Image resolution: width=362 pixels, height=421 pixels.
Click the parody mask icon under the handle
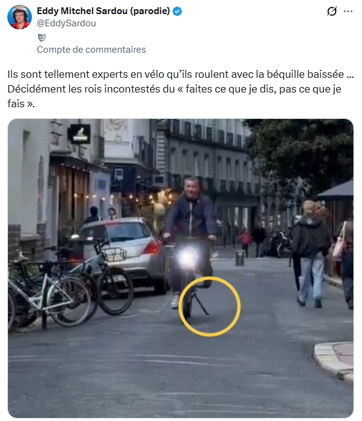42,37
